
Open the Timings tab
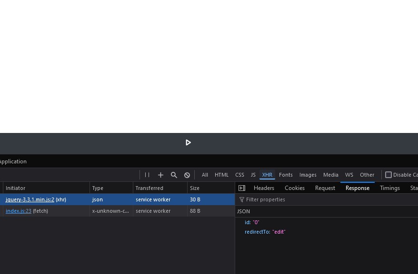click(x=389, y=188)
